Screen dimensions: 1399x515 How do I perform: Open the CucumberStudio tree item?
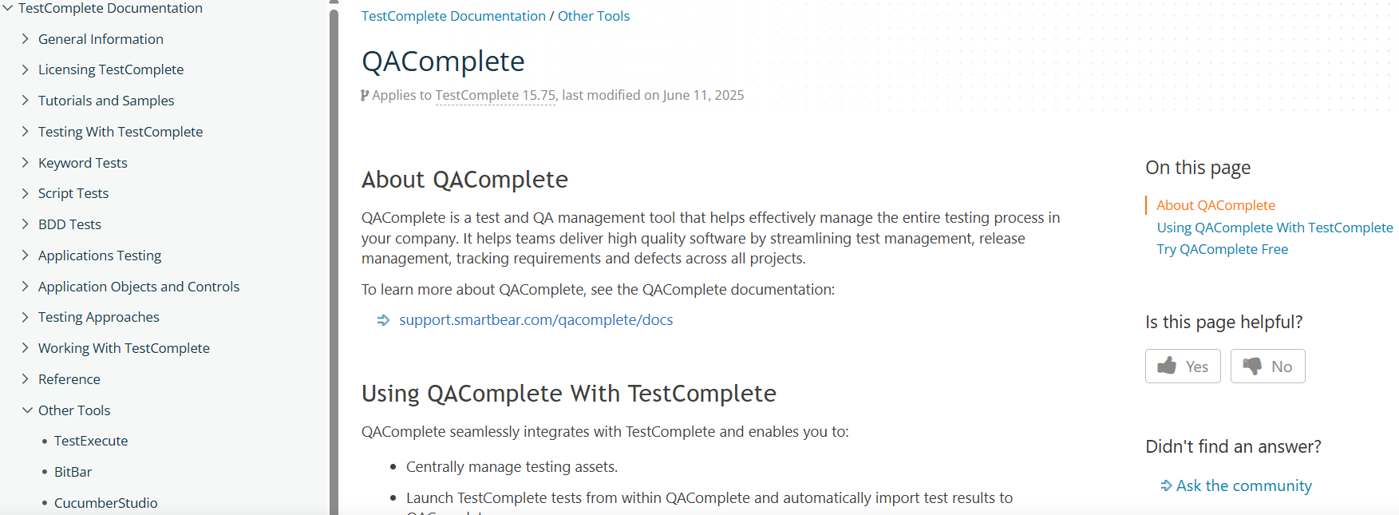click(106, 503)
